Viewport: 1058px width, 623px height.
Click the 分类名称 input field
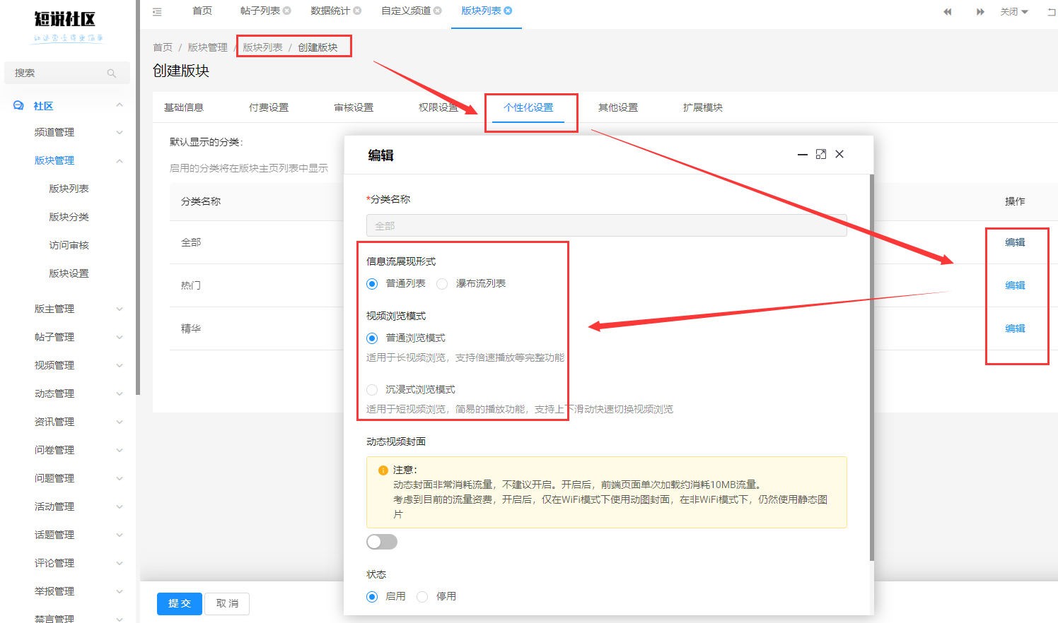click(x=607, y=225)
